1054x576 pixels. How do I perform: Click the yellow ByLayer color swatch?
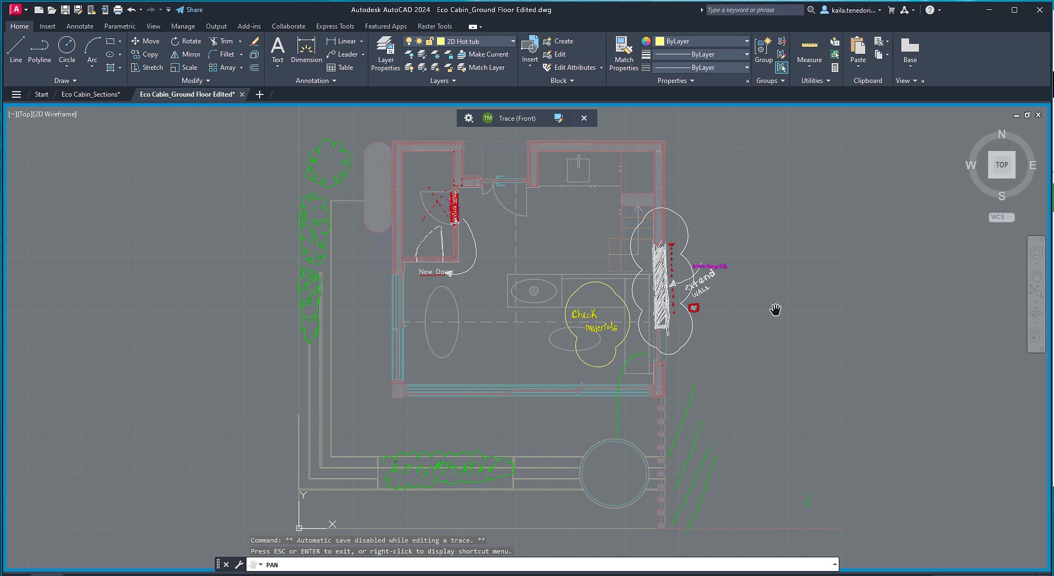point(660,41)
